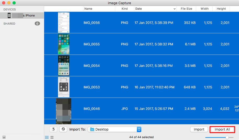Click the date 17 Jan 2017, 5:38:32 PM
This screenshot has width=239, height=140.
pos(154,44)
